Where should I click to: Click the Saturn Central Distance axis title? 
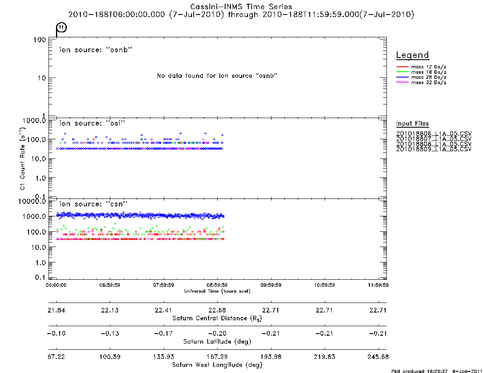click(217, 318)
